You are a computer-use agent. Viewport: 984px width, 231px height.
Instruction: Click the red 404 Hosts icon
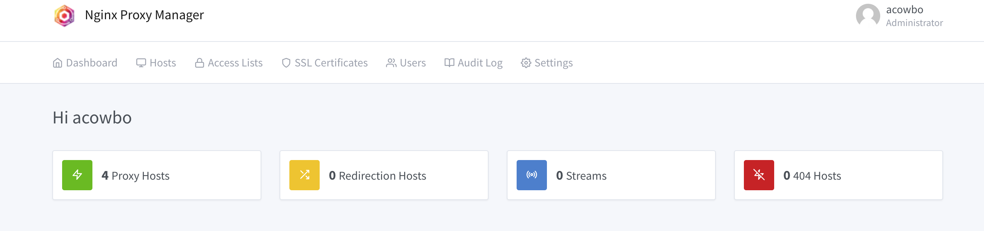pos(759,175)
